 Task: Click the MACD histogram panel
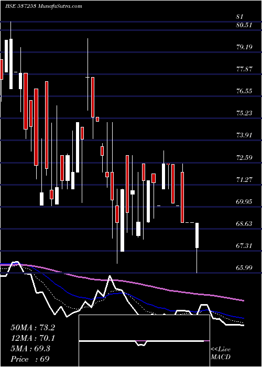[x=144, y=341]
